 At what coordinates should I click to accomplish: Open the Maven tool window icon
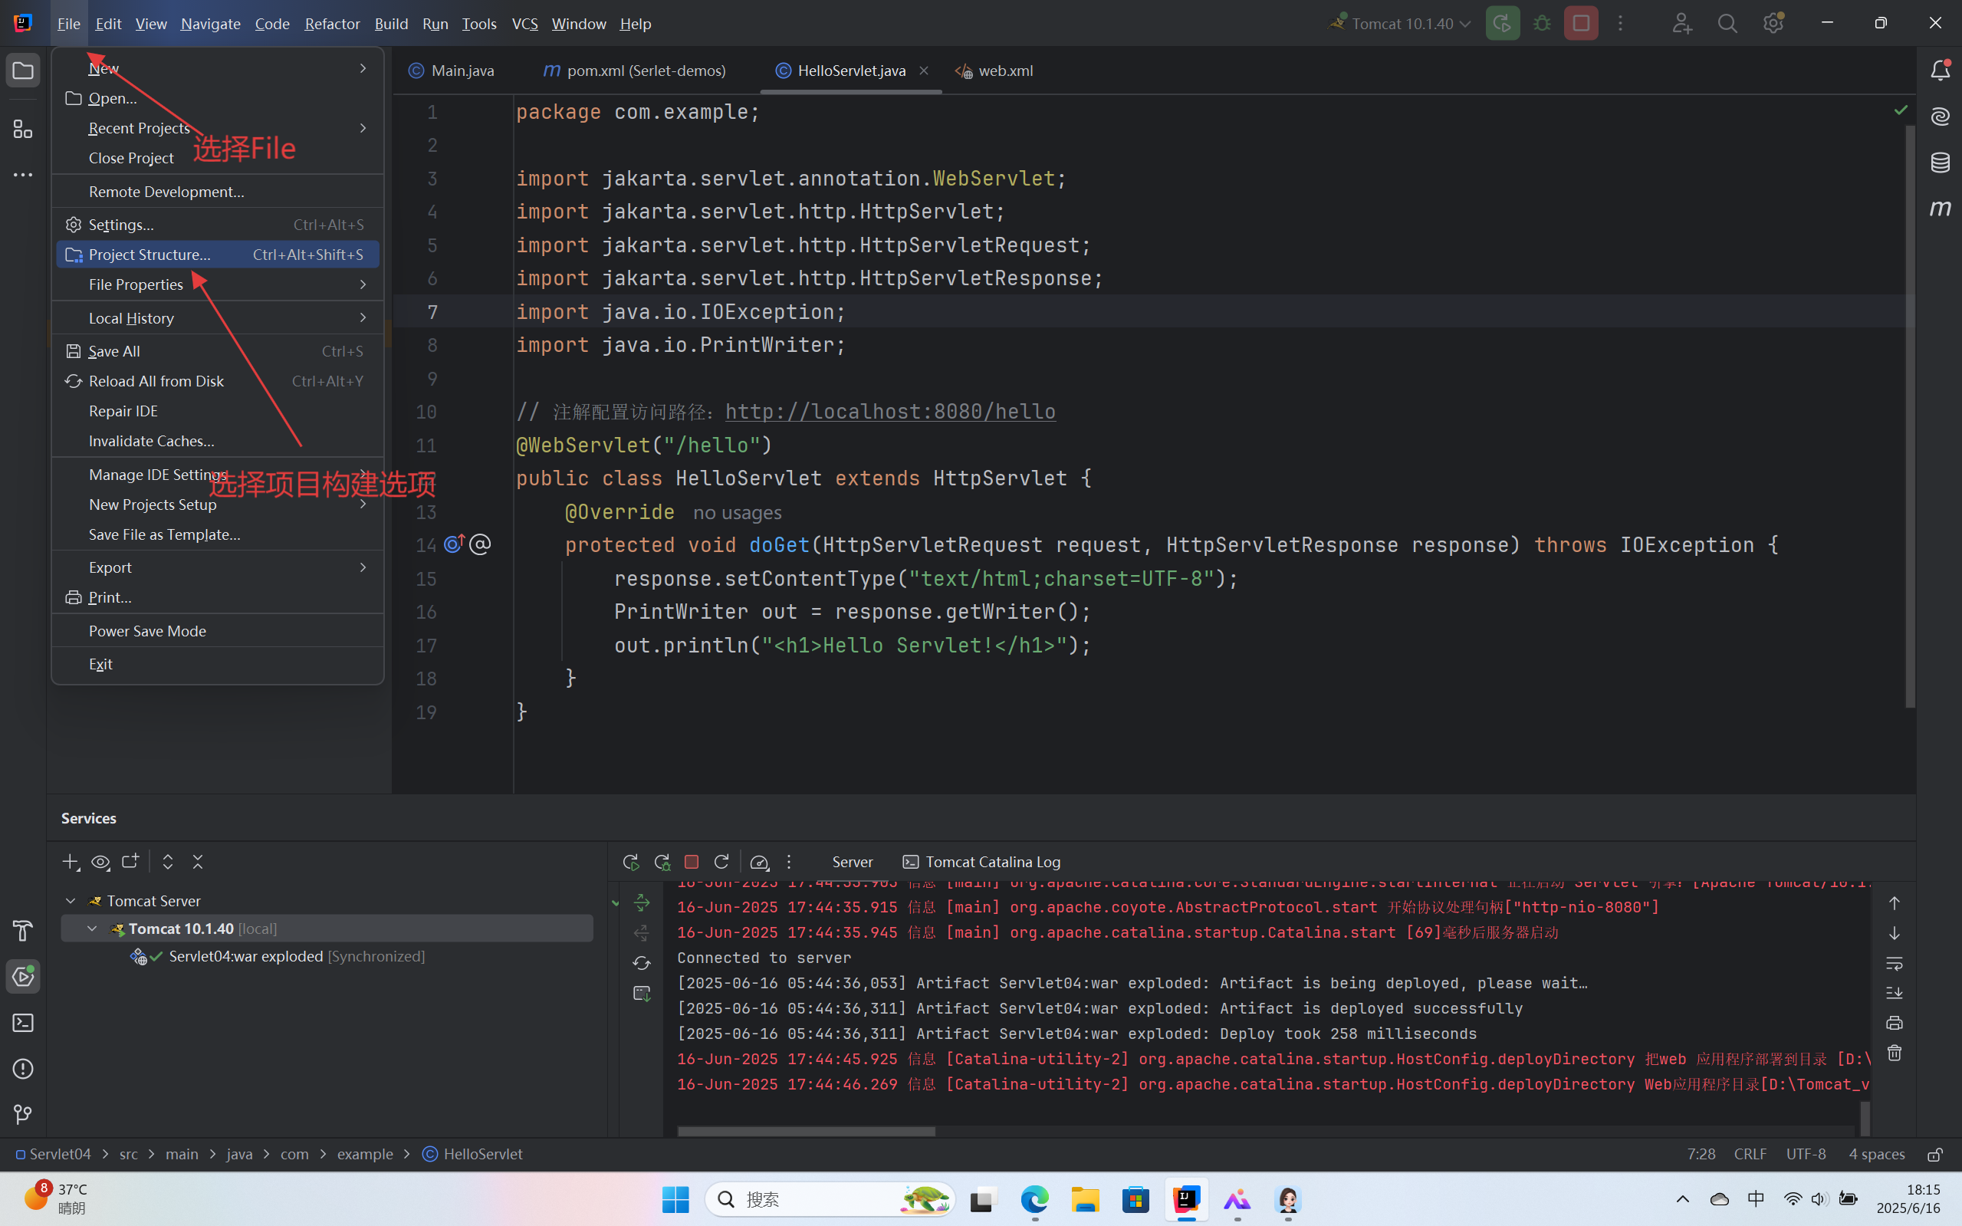click(x=1939, y=209)
